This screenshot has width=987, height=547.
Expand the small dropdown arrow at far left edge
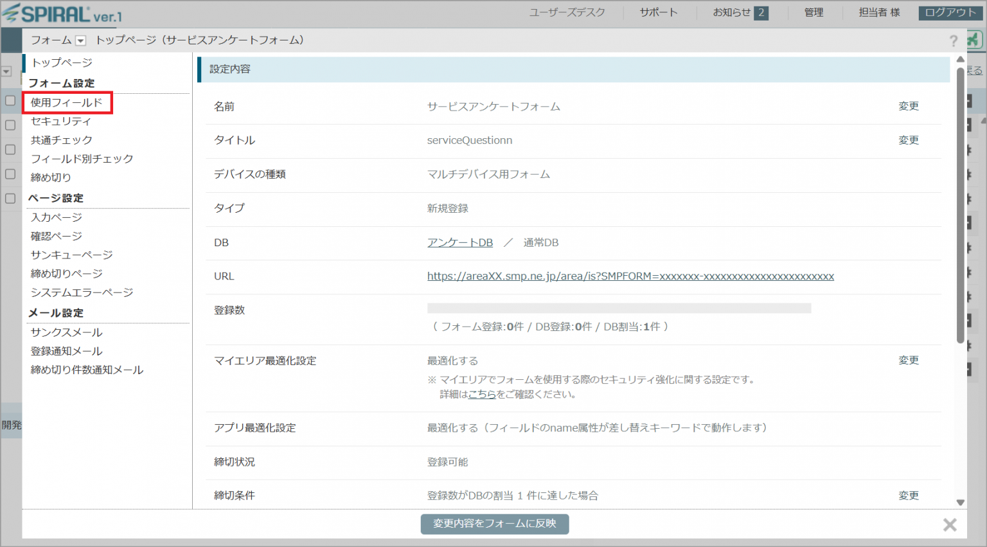click(x=6, y=72)
